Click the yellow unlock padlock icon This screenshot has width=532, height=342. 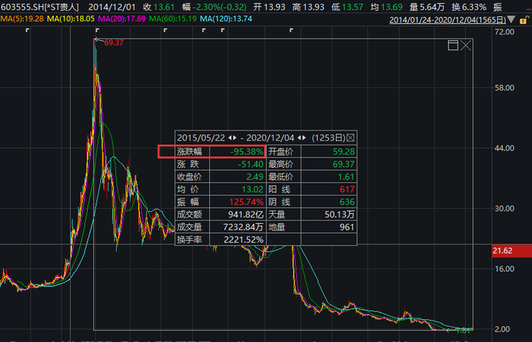pos(524,20)
